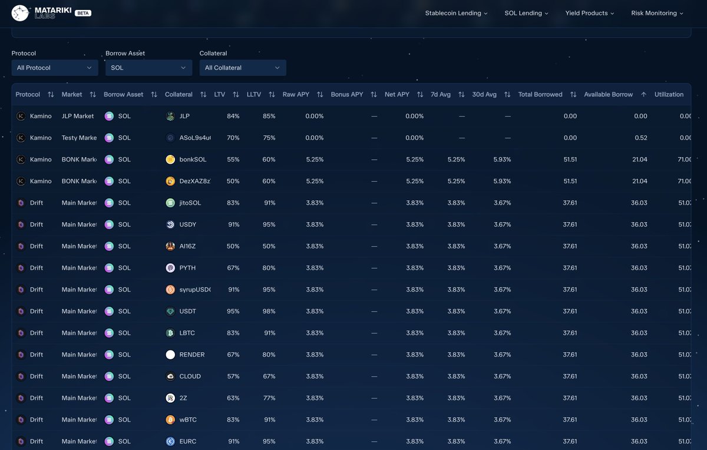
Task: Click the EURC collateral token icon
Action: coord(170,441)
